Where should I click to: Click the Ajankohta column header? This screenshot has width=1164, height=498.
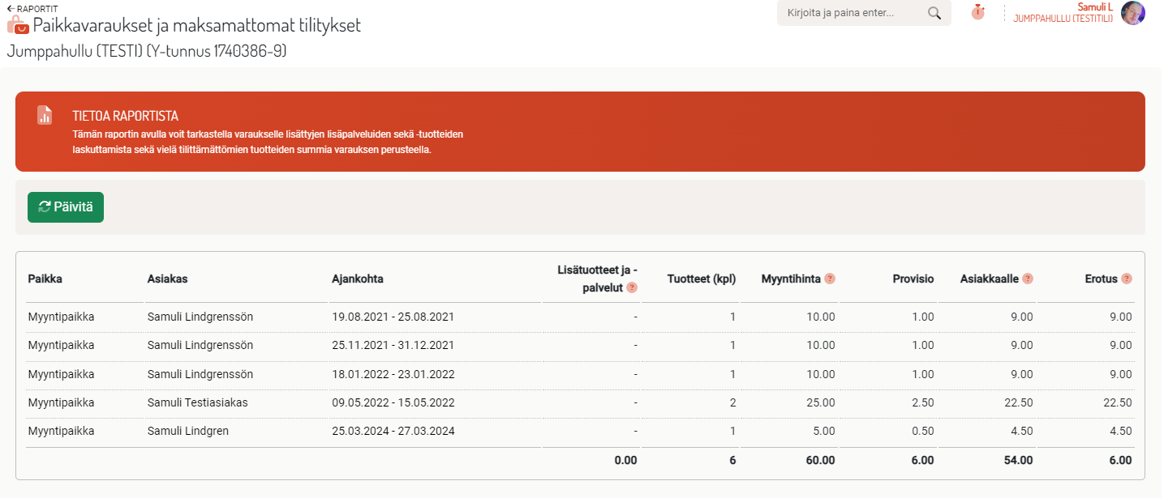[x=358, y=279]
